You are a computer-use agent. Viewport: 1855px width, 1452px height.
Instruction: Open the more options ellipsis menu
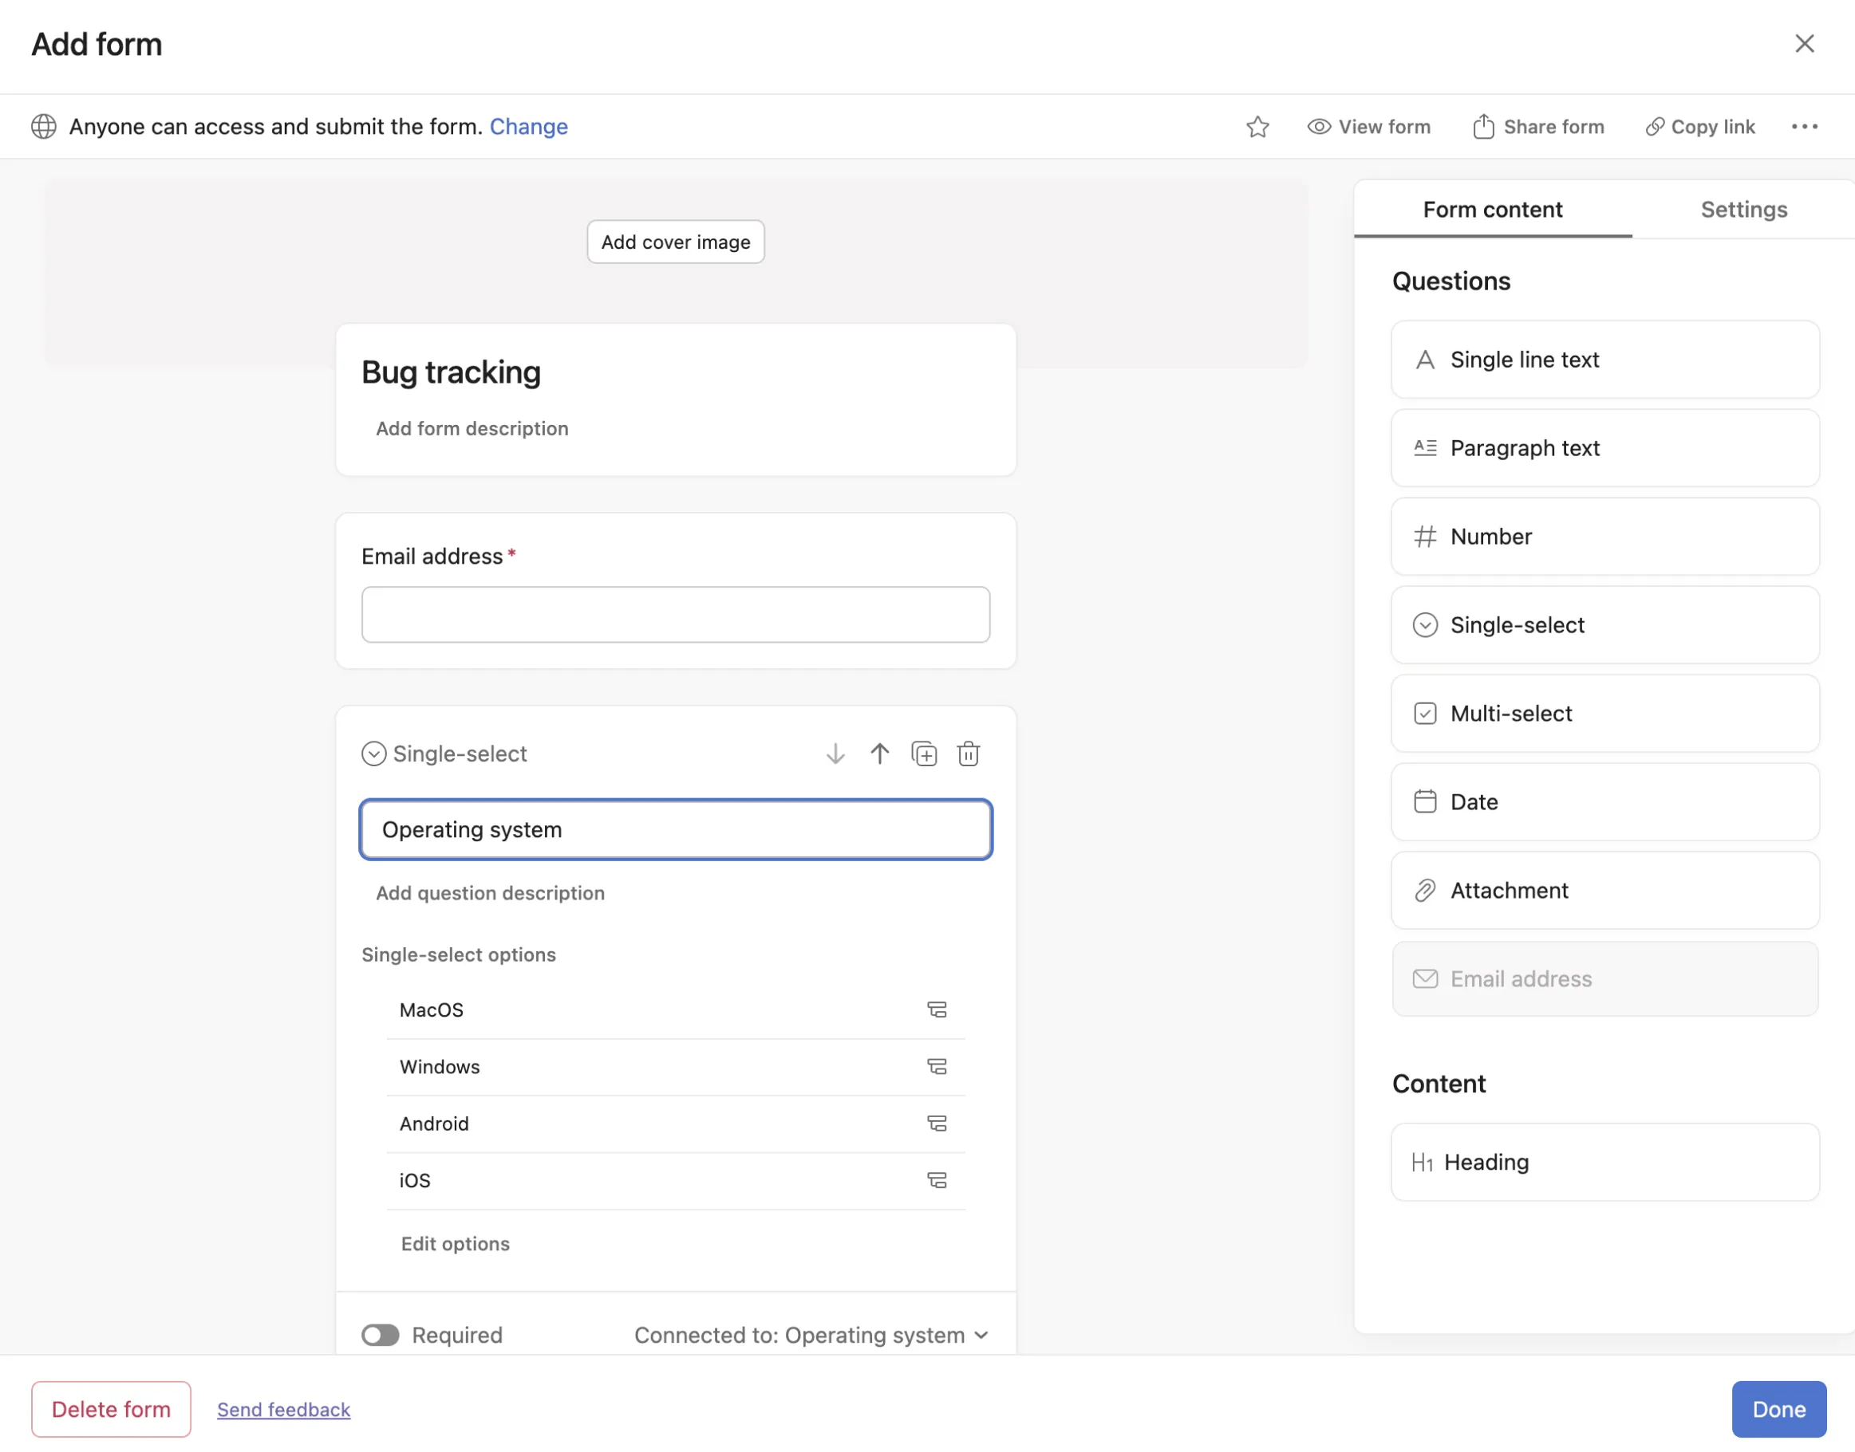[x=1805, y=126]
